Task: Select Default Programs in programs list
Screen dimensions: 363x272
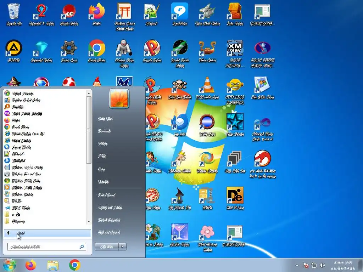Action: click(45, 93)
